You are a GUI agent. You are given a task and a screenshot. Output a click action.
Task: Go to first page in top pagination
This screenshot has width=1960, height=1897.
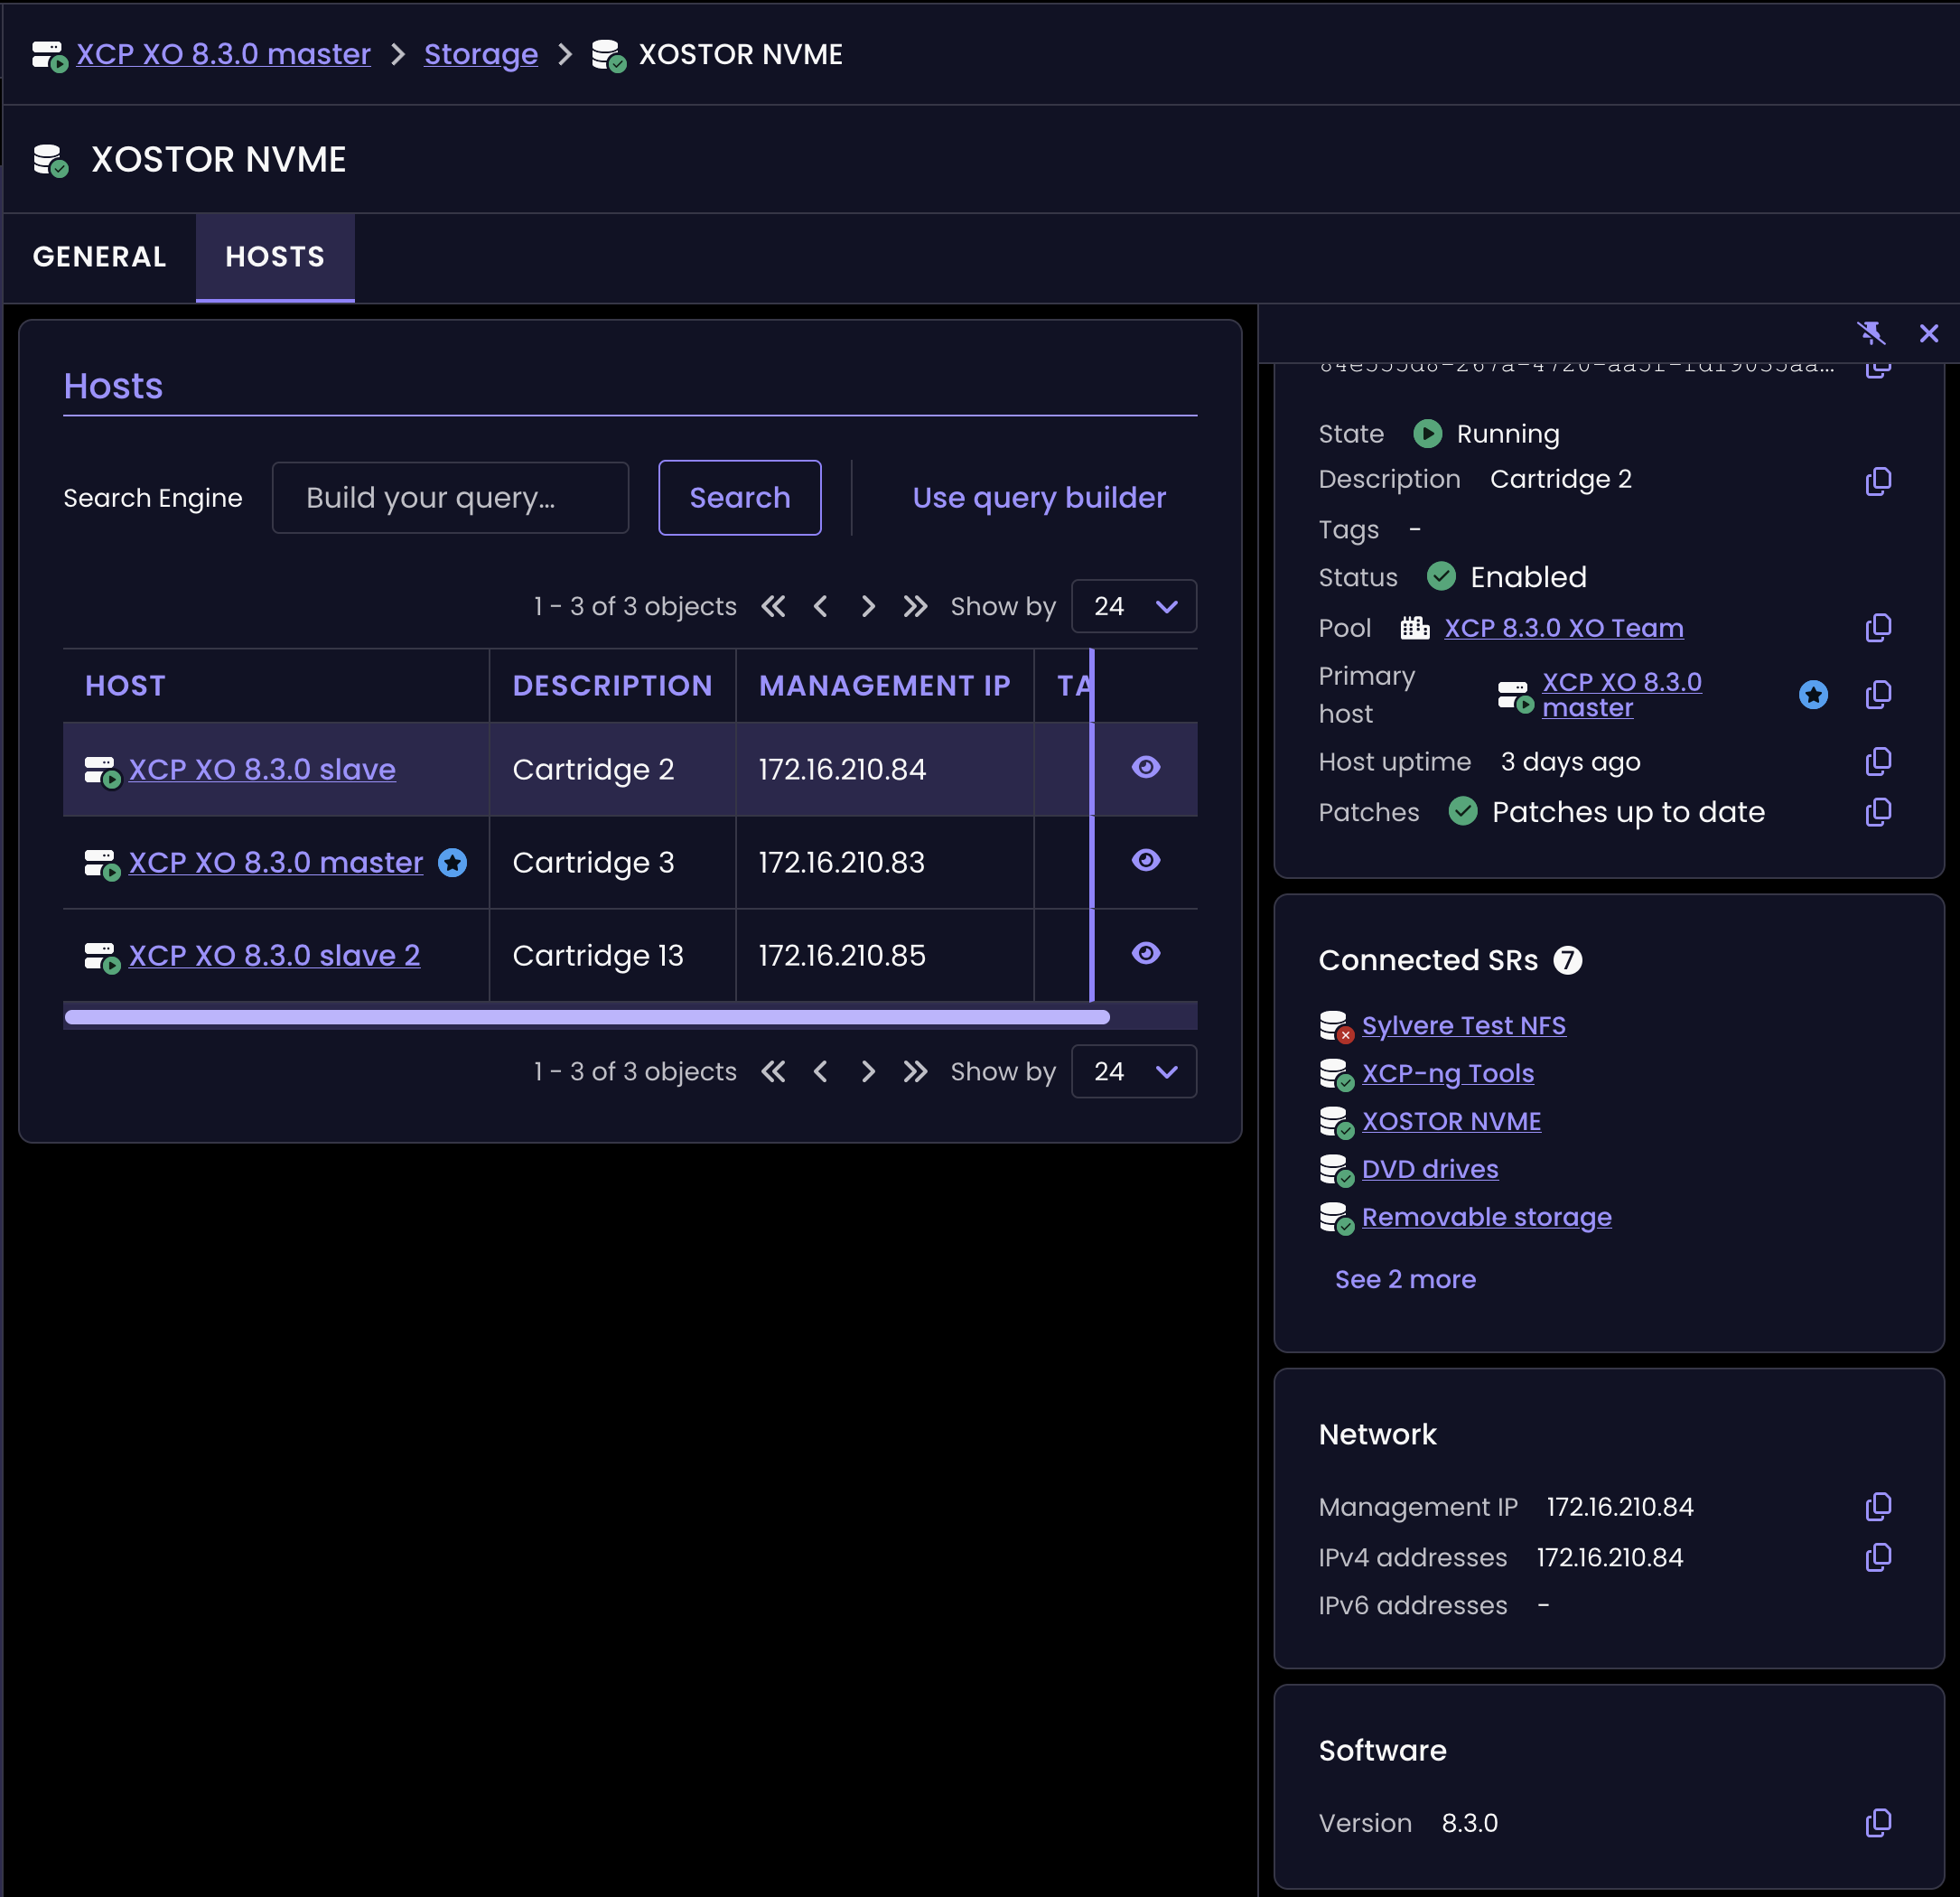(773, 606)
